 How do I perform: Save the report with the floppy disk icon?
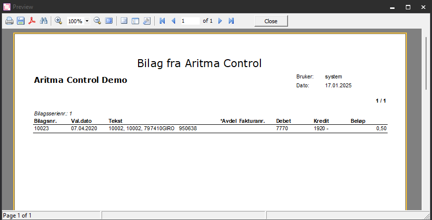[x=21, y=21]
